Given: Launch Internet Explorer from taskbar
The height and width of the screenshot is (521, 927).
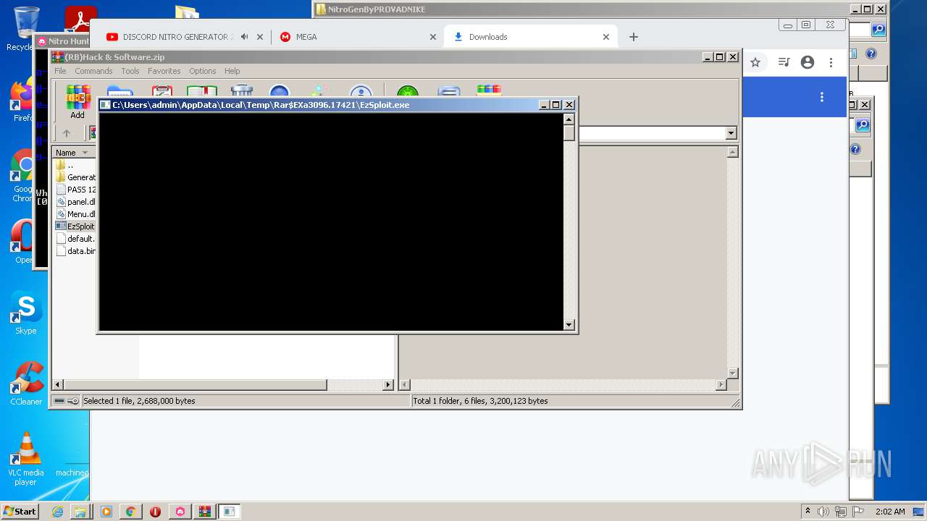Looking at the screenshot, I should tap(57, 512).
